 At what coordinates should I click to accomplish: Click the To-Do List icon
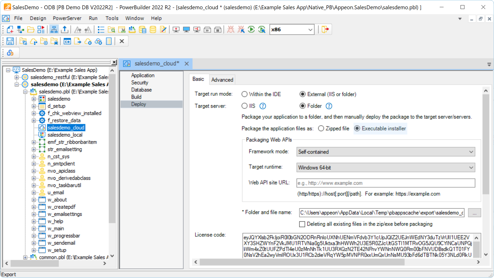(101, 30)
